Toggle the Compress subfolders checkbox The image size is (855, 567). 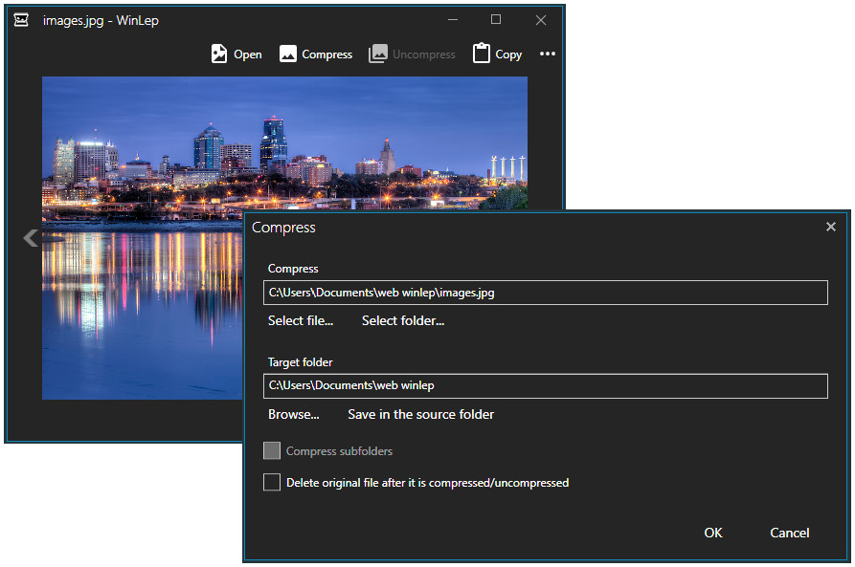tap(272, 451)
